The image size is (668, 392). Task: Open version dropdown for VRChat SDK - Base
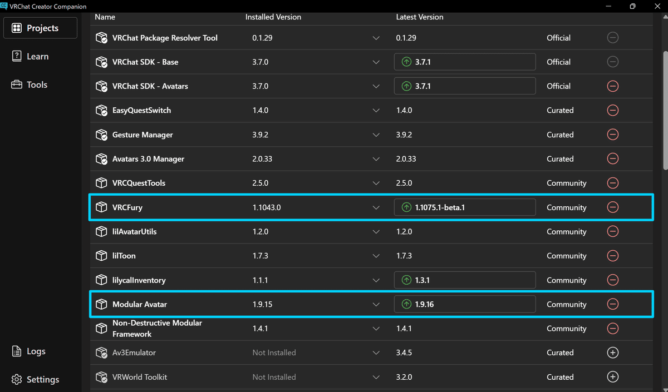(376, 62)
